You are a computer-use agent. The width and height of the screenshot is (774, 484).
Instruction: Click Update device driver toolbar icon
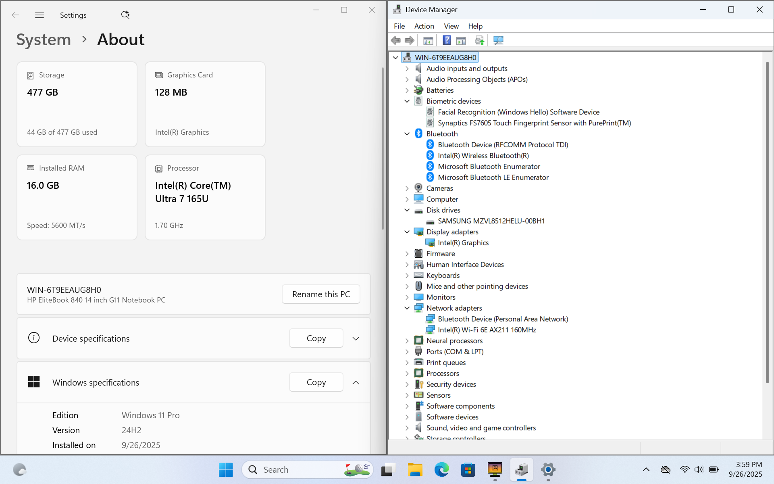pyautogui.click(x=479, y=40)
